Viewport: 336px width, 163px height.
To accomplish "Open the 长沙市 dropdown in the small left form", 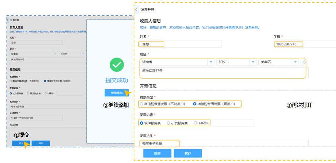I will pyautogui.click(x=83, y=54).
